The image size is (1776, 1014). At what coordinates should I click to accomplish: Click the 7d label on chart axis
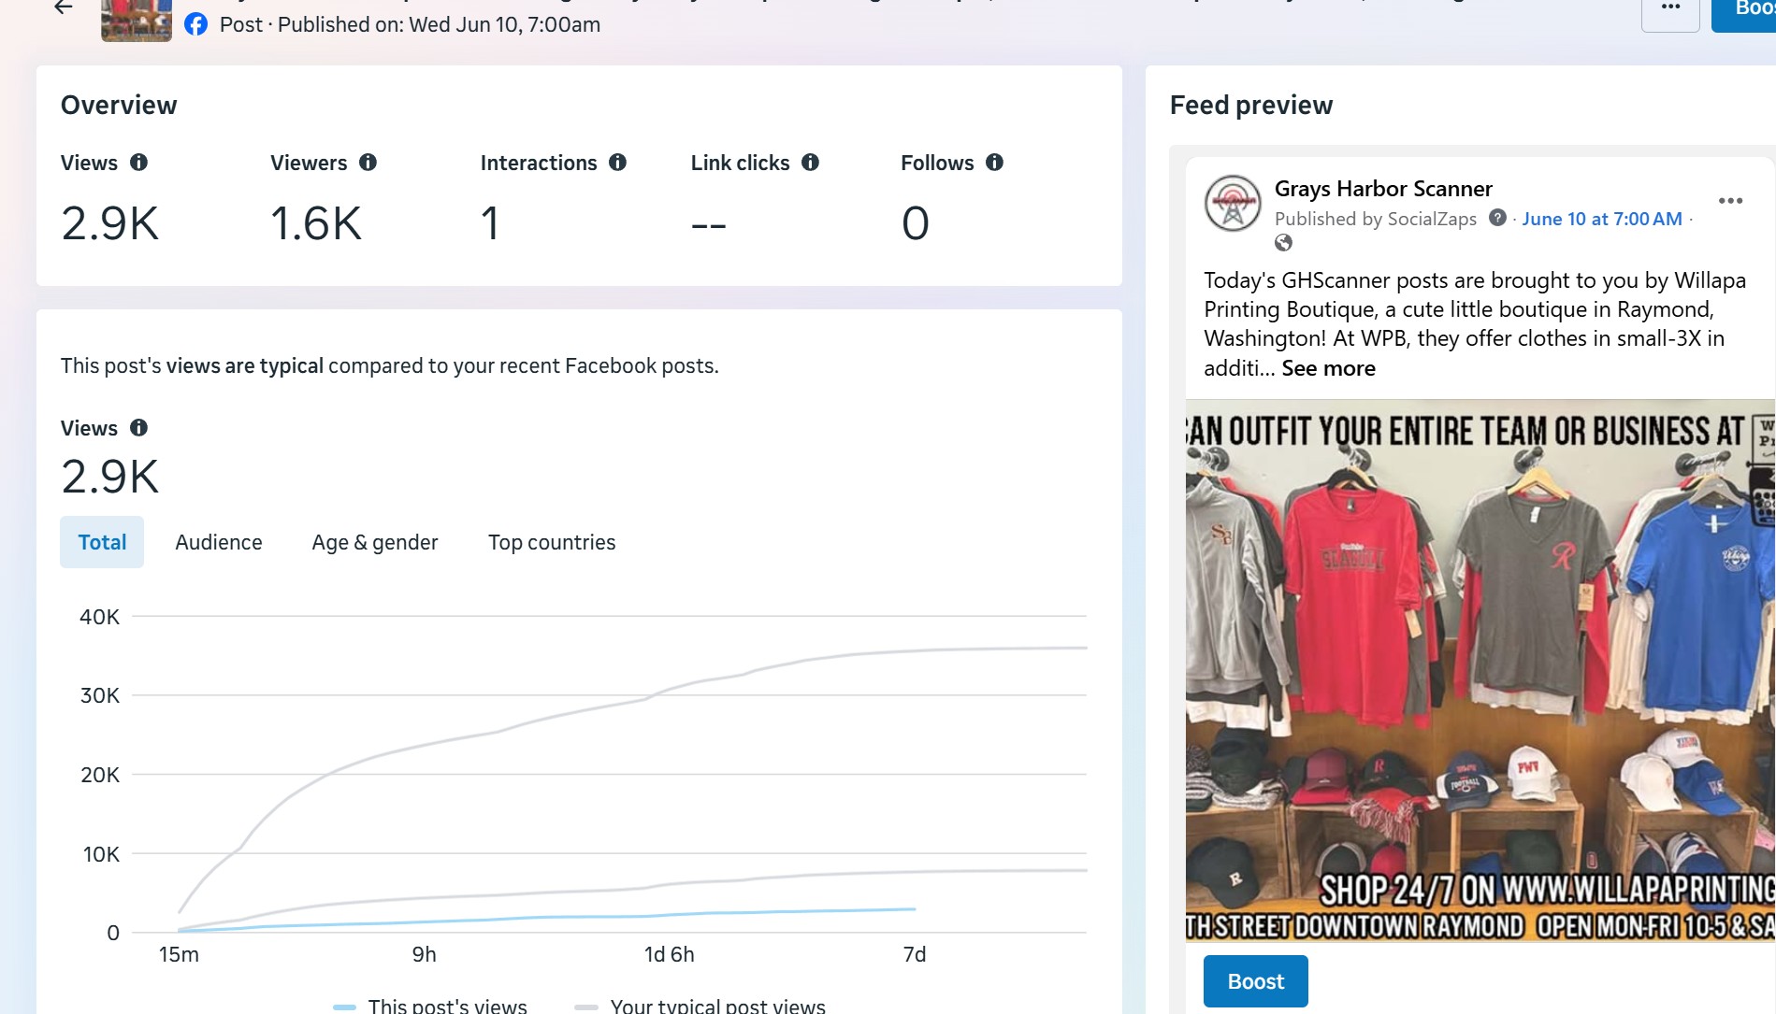coord(915,954)
